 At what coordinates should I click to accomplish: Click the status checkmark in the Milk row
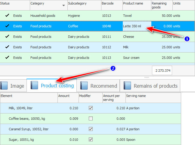[7, 47]
